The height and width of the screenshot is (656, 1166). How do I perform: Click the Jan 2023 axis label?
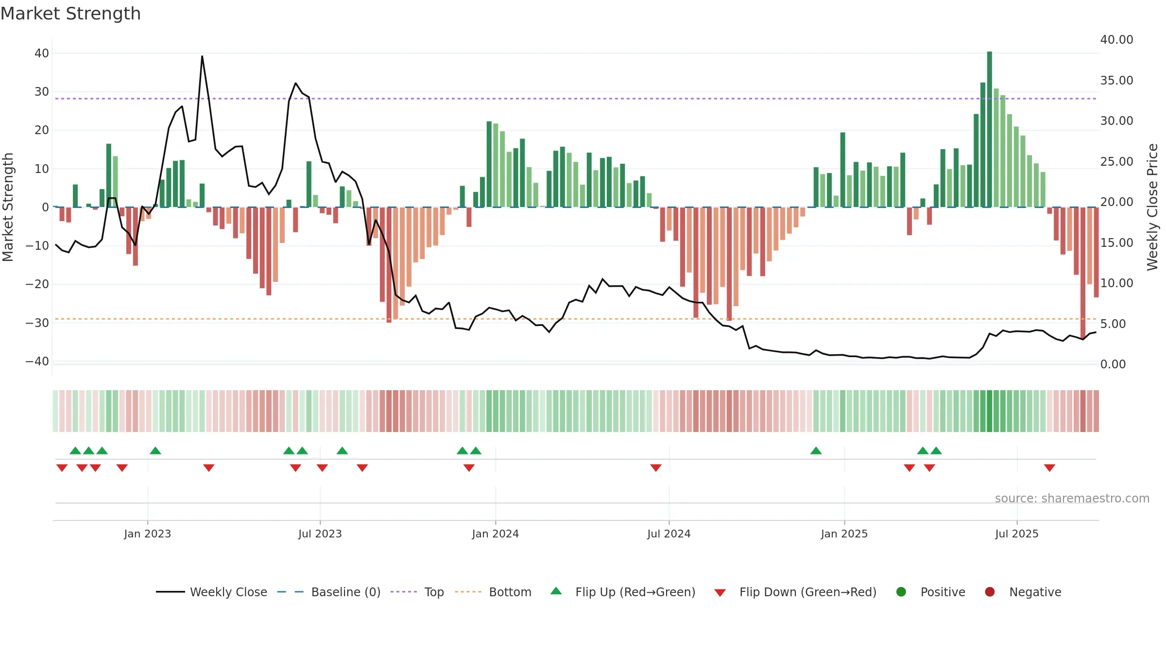click(x=148, y=534)
